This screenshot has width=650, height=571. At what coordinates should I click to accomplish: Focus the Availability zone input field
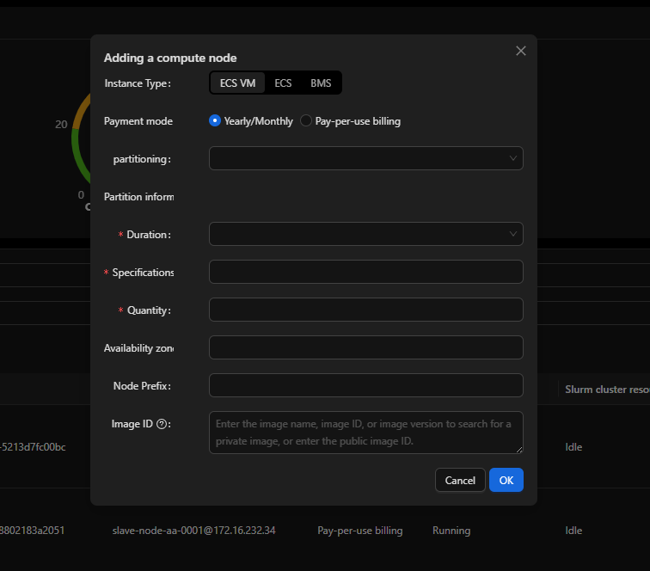click(x=366, y=347)
